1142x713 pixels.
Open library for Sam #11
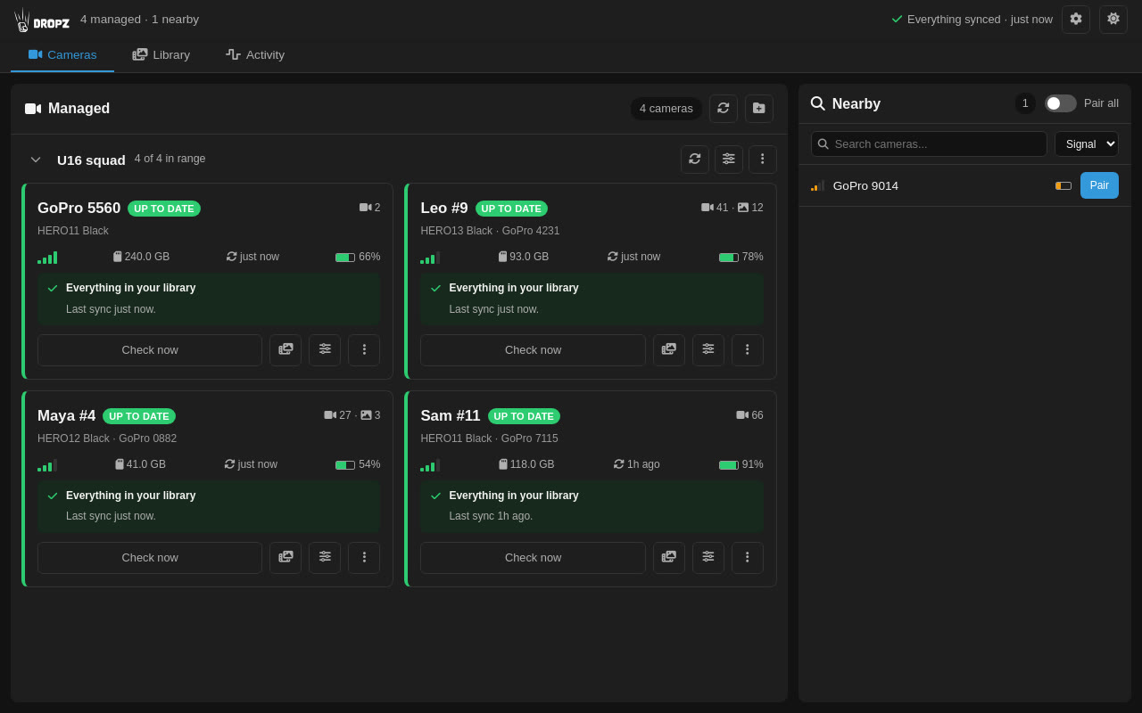pyautogui.click(x=669, y=558)
